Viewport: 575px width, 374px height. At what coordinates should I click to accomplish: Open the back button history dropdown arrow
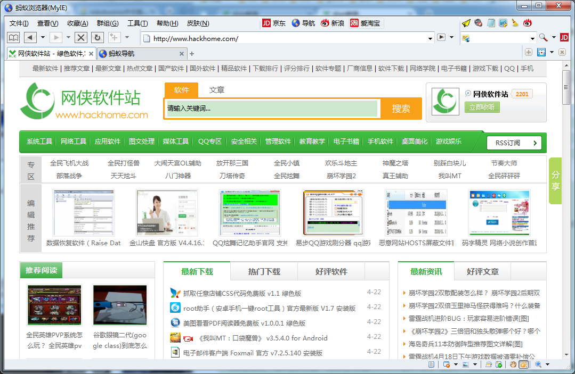pos(43,37)
